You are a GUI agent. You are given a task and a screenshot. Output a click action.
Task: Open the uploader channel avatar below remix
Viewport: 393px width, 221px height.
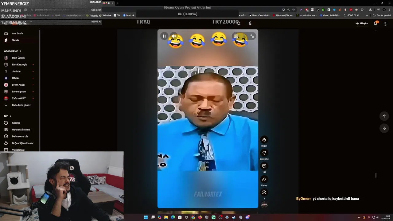point(264,205)
